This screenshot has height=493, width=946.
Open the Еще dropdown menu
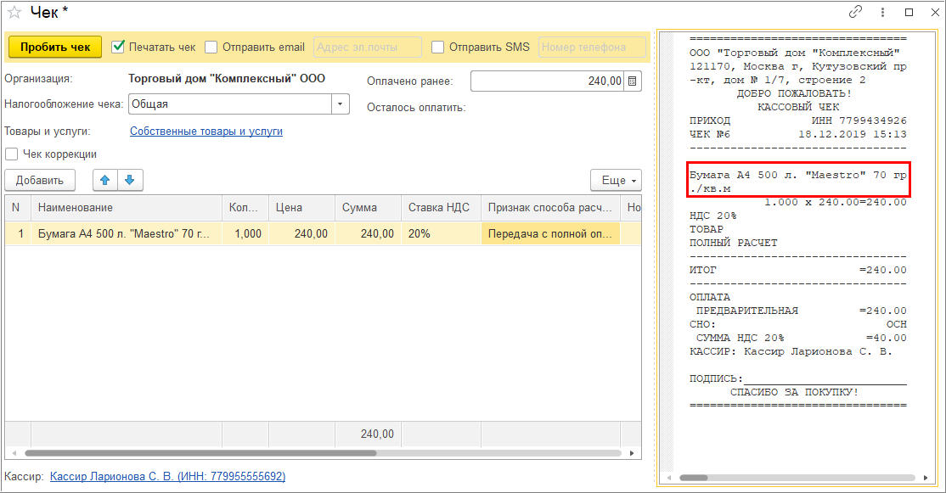[x=616, y=180]
